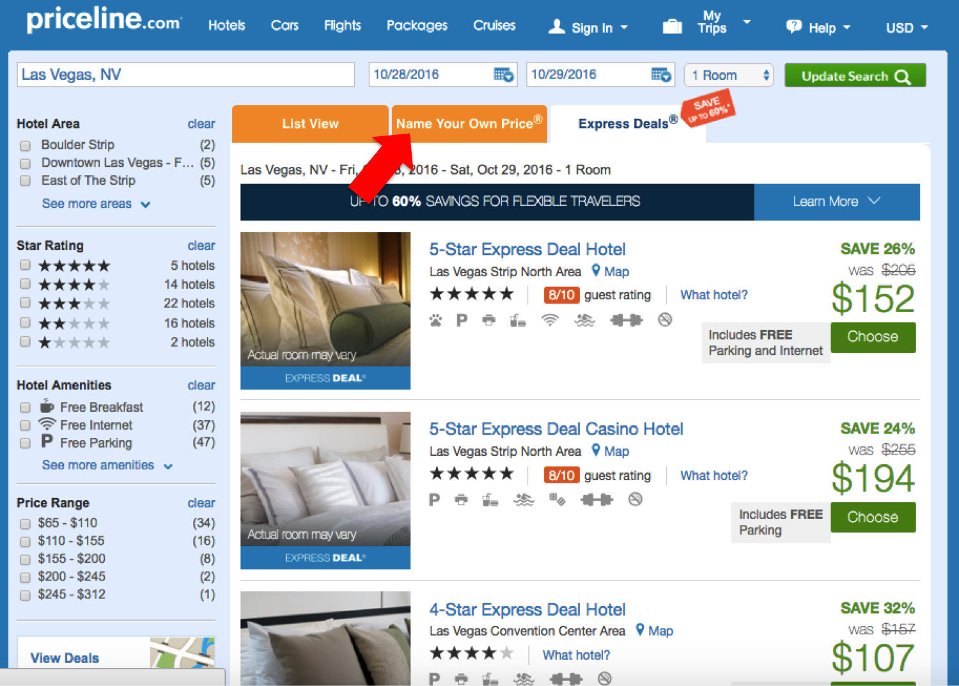Click the casino icon on the 5-Star Casino Hotel
Screen dimensions: 959x686
coord(557,500)
